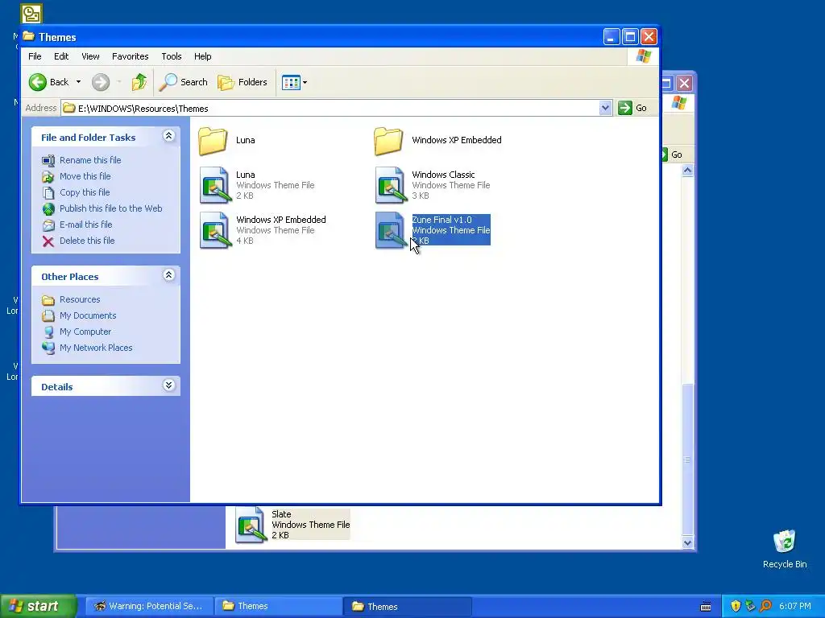
Task: Select the Windows Classic theme file icon
Action: [x=391, y=185]
